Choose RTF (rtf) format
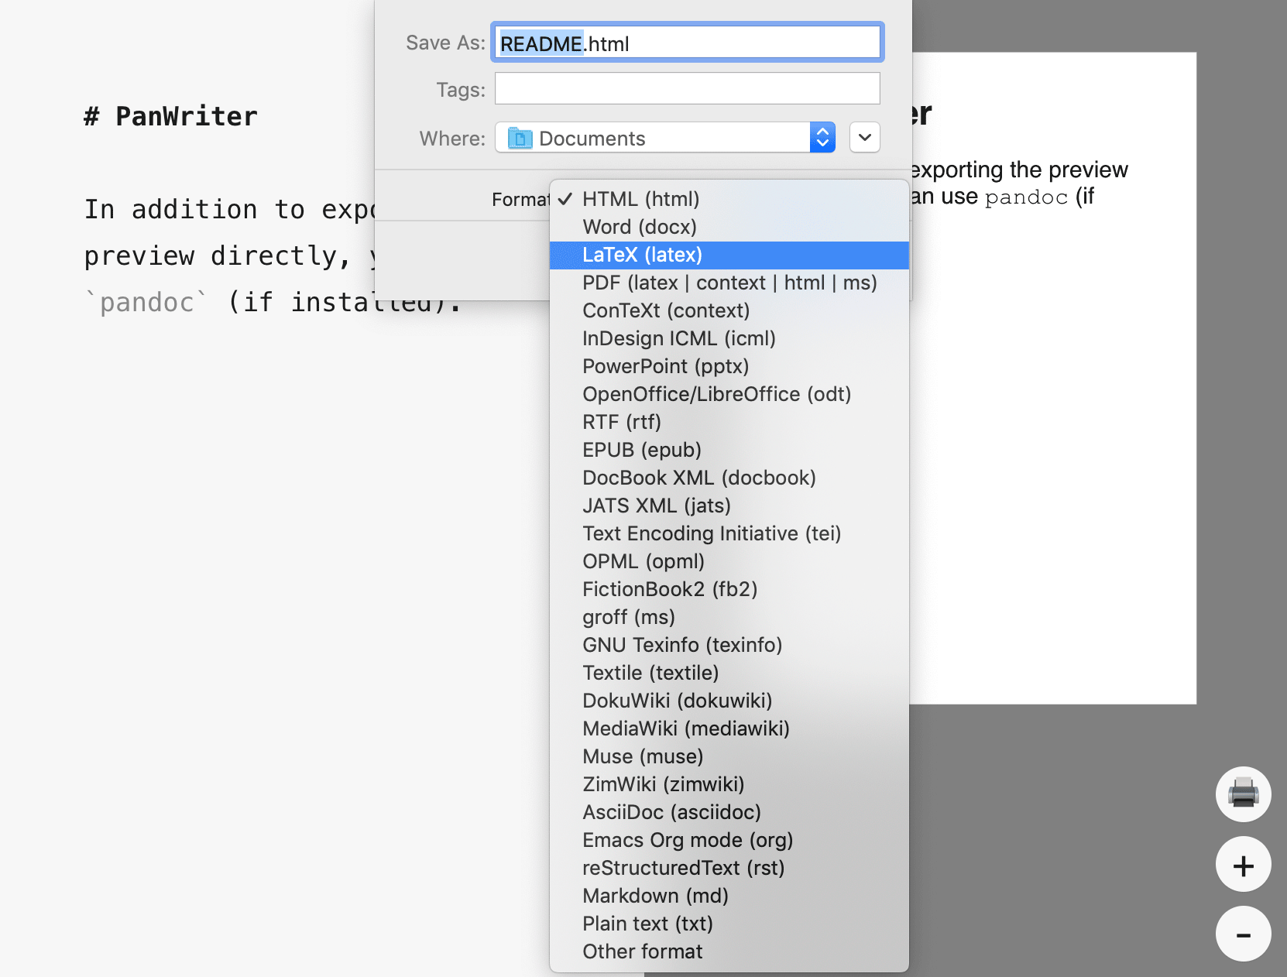 [729, 422]
